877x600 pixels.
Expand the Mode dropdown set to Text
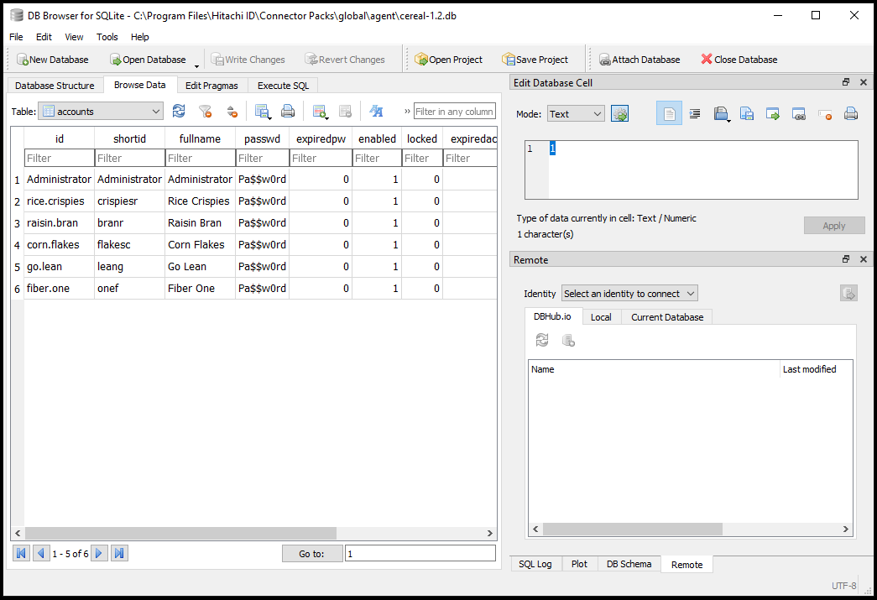[576, 114]
